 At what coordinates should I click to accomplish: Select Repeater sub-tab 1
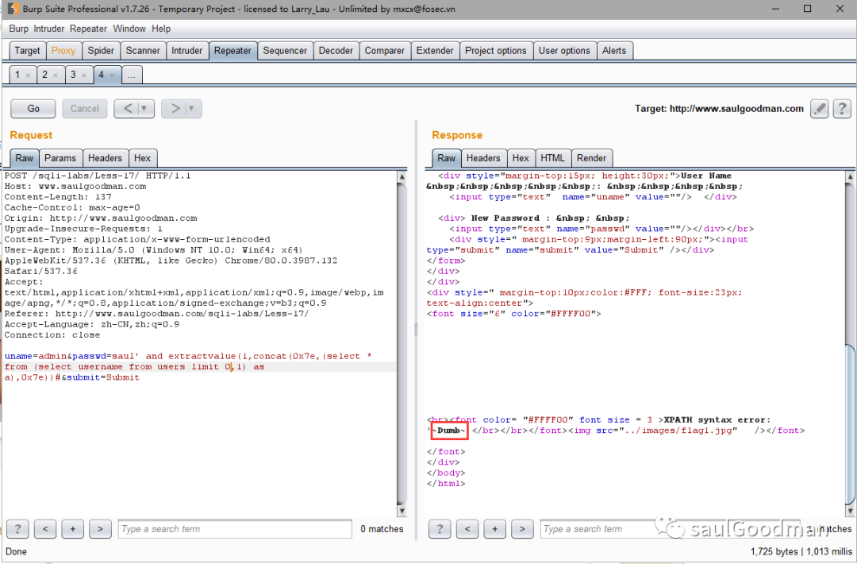[x=17, y=75]
